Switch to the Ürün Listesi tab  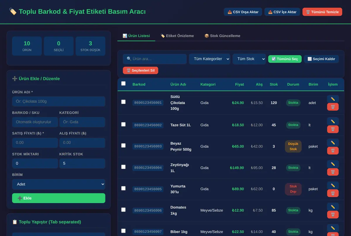(x=136, y=36)
